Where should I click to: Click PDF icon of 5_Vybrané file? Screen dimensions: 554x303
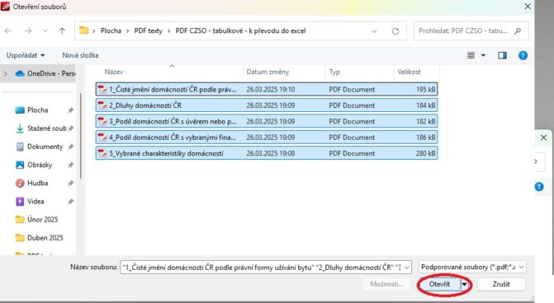coord(102,153)
